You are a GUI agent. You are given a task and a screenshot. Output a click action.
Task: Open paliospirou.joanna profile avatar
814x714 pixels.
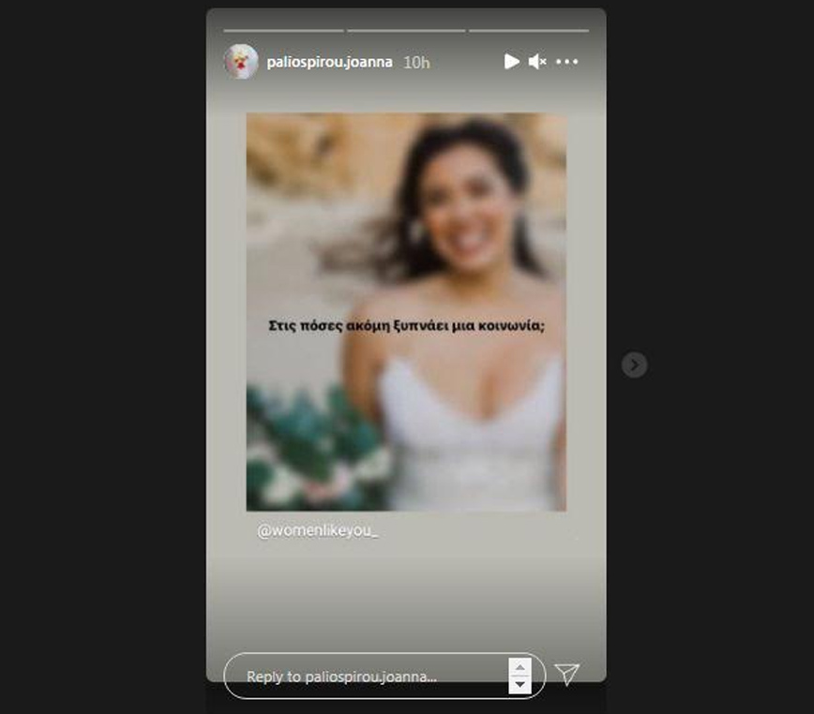[x=241, y=62]
